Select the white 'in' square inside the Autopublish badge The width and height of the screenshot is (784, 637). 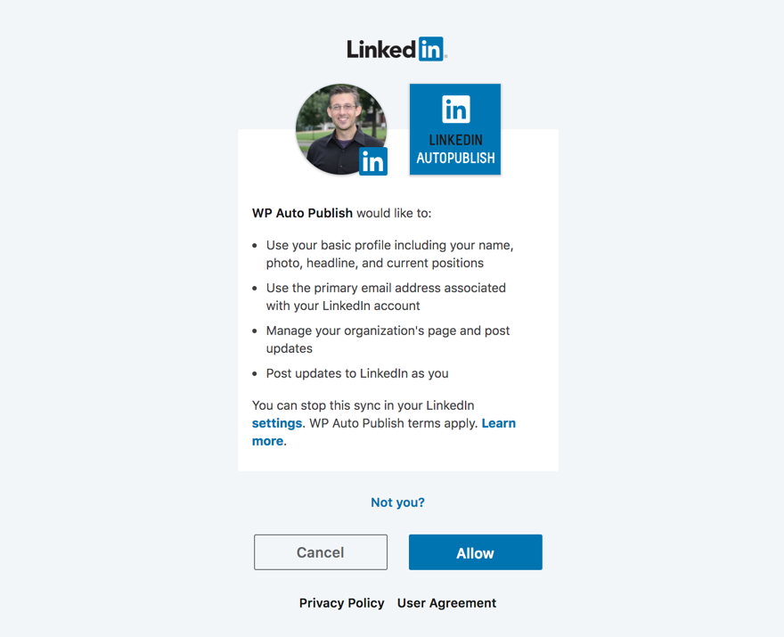pos(454,110)
